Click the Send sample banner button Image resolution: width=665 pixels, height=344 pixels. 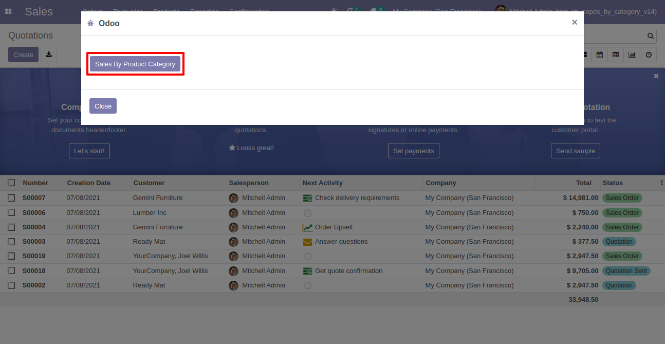[x=575, y=151]
